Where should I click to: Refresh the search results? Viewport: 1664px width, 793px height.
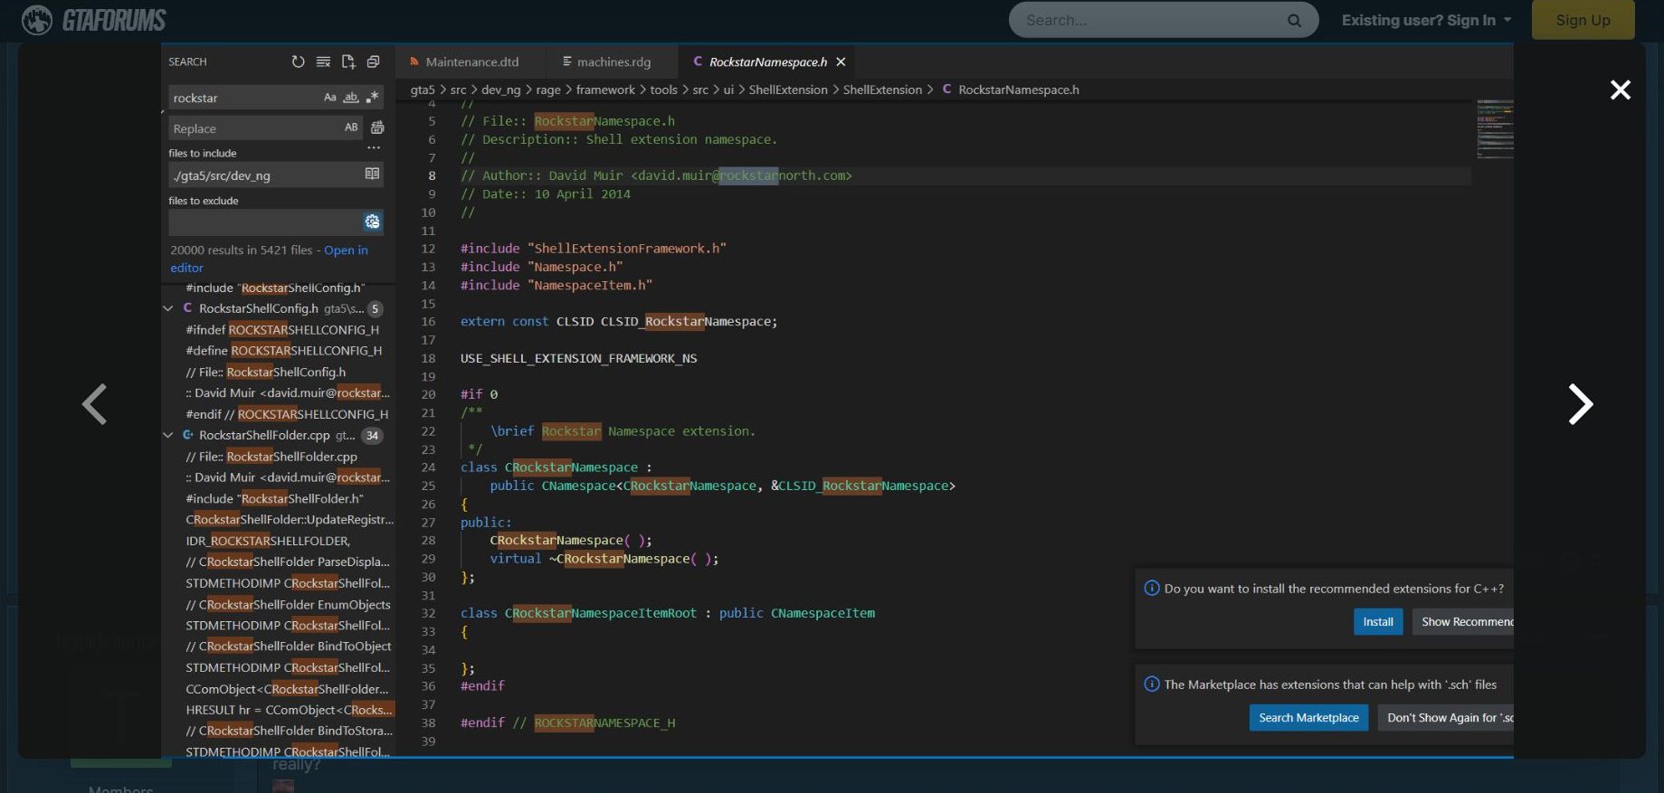tap(298, 61)
